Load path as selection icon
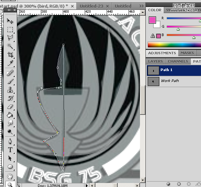 tap(189, 184)
